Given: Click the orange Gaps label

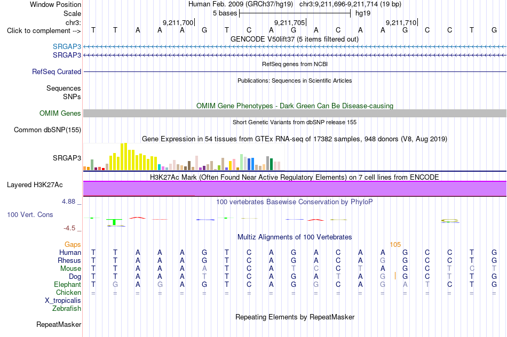Looking at the screenshot, I should 73,245.
